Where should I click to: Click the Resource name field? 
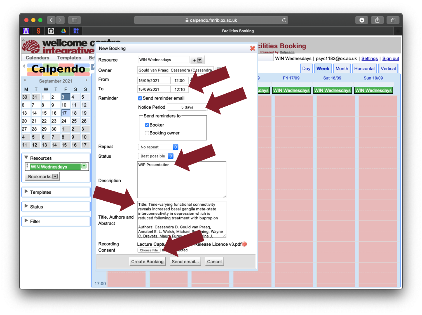point(164,60)
